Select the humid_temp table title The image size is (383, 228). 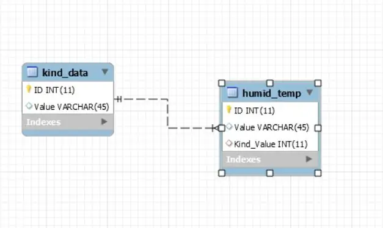coord(272,93)
